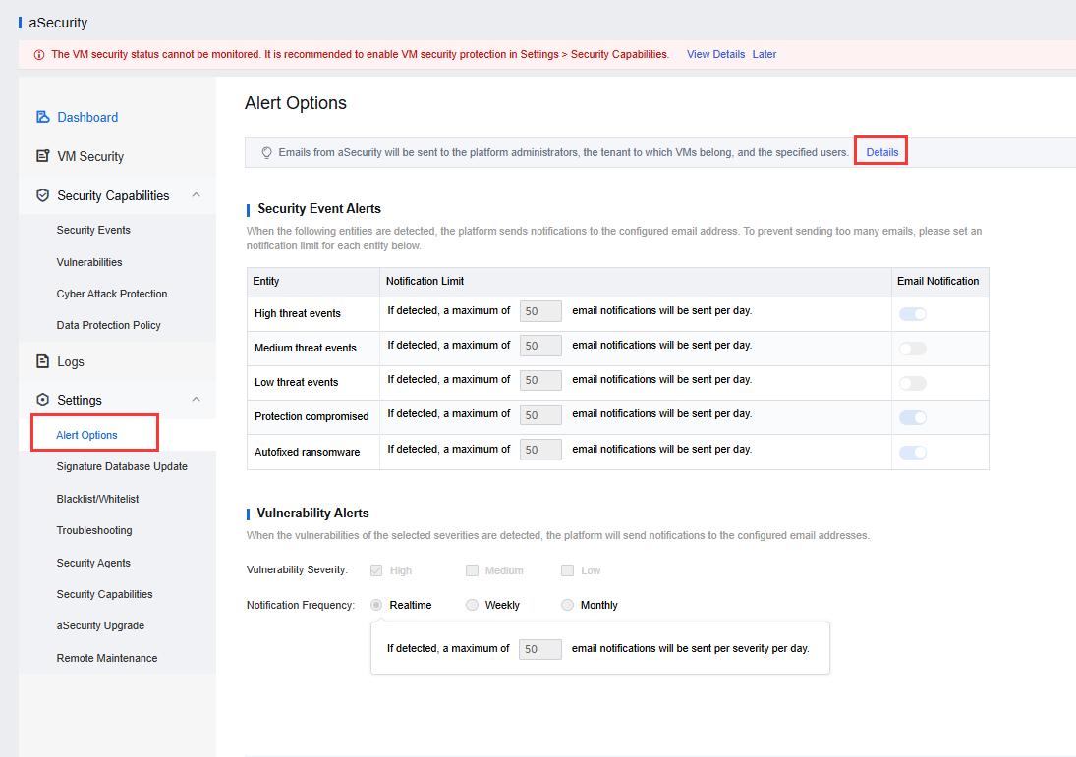Click the aSecurity title at top
The height and width of the screenshot is (757, 1076).
coord(58,23)
